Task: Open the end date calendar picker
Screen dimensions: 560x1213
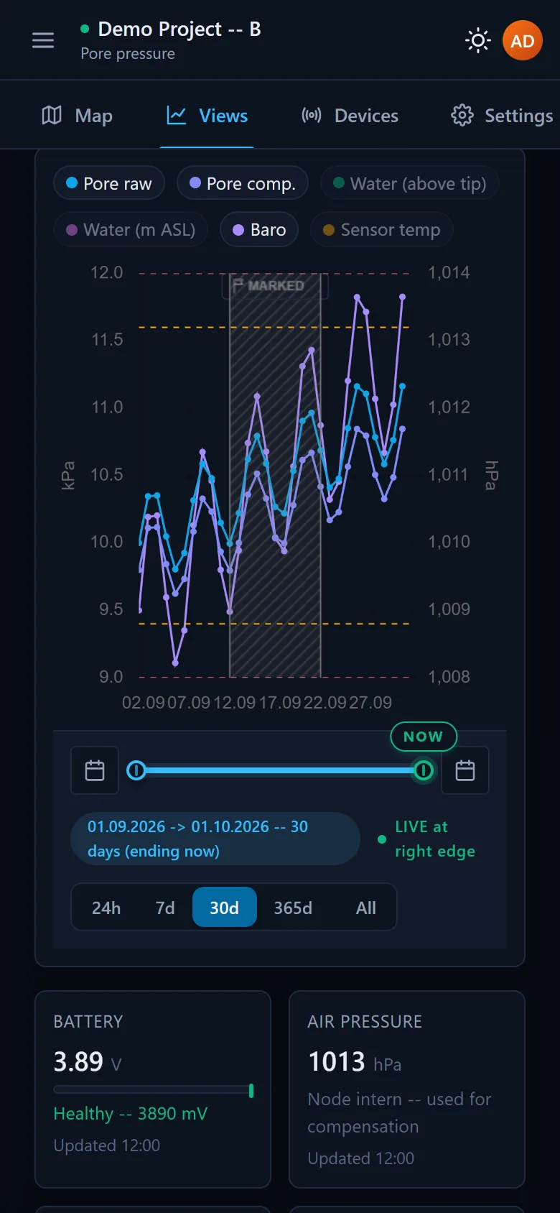Action: (x=465, y=770)
